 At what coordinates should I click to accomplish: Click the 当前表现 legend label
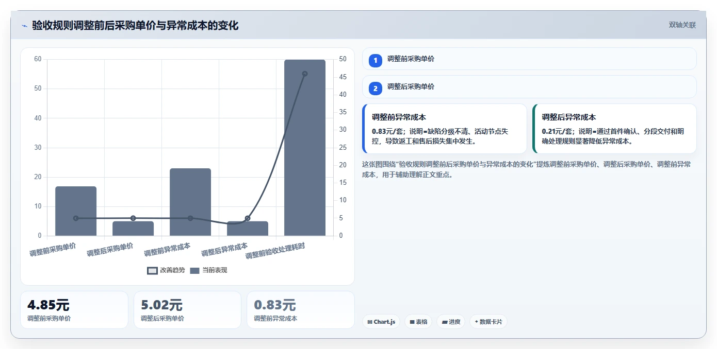215,270
